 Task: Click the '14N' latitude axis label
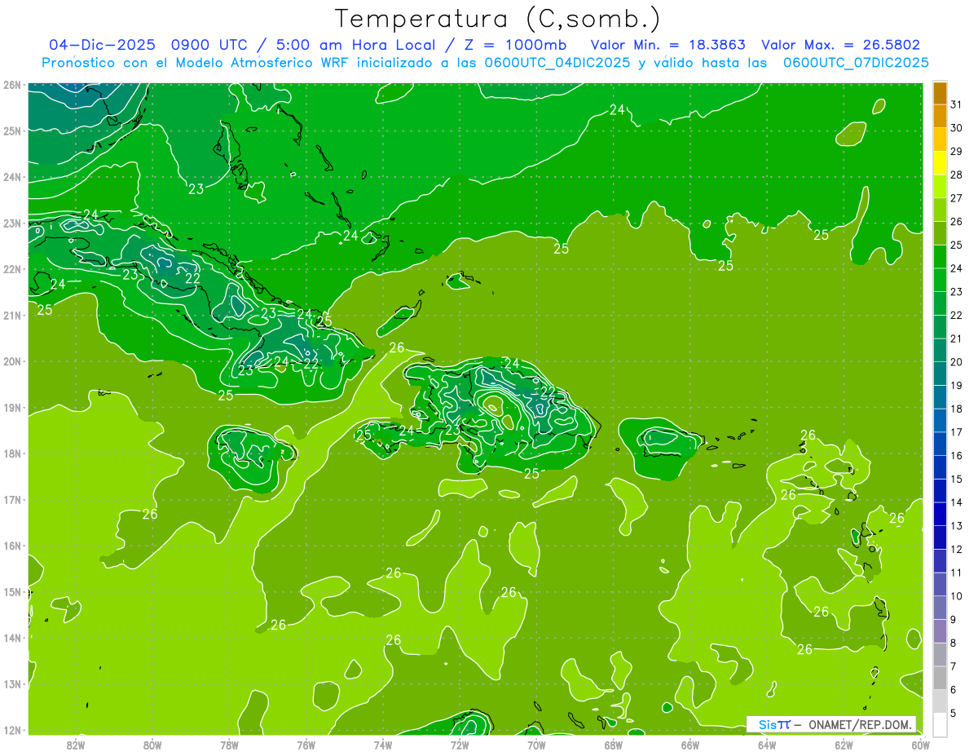tap(12, 638)
